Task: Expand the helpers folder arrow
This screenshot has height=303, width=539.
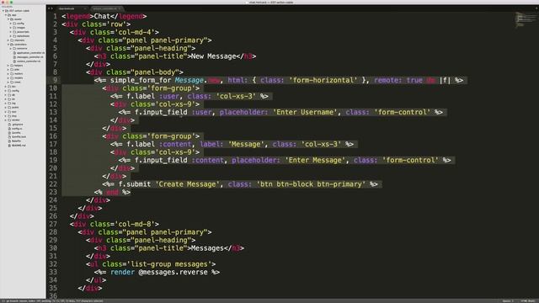Action: point(8,66)
